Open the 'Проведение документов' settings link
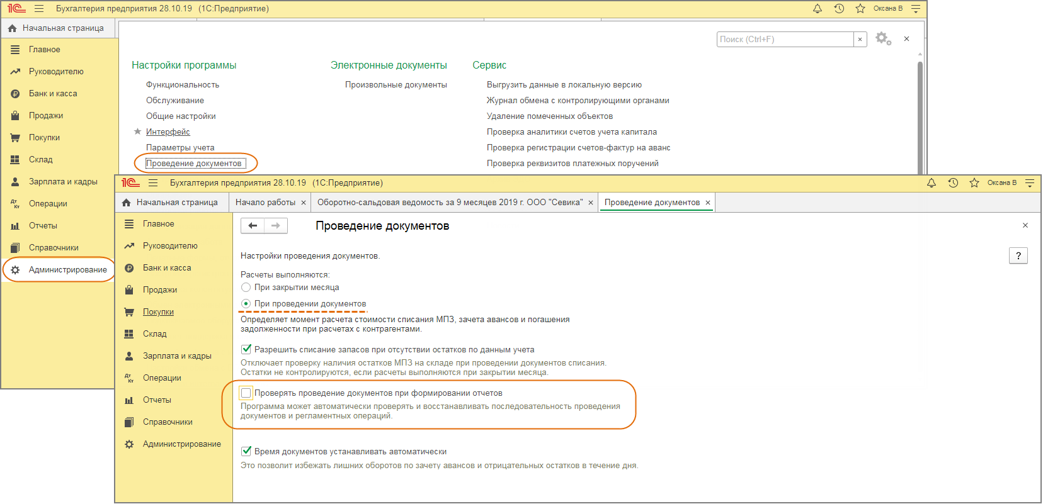Image resolution: width=1043 pixels, height=504 pixels. click(194, 164)
